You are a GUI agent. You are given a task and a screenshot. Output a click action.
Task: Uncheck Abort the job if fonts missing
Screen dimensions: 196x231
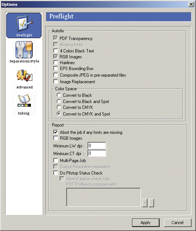pos(56,132)
